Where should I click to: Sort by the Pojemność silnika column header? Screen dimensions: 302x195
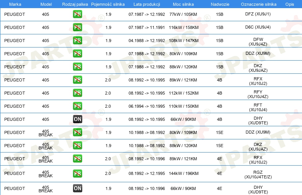tap(108, 4)
